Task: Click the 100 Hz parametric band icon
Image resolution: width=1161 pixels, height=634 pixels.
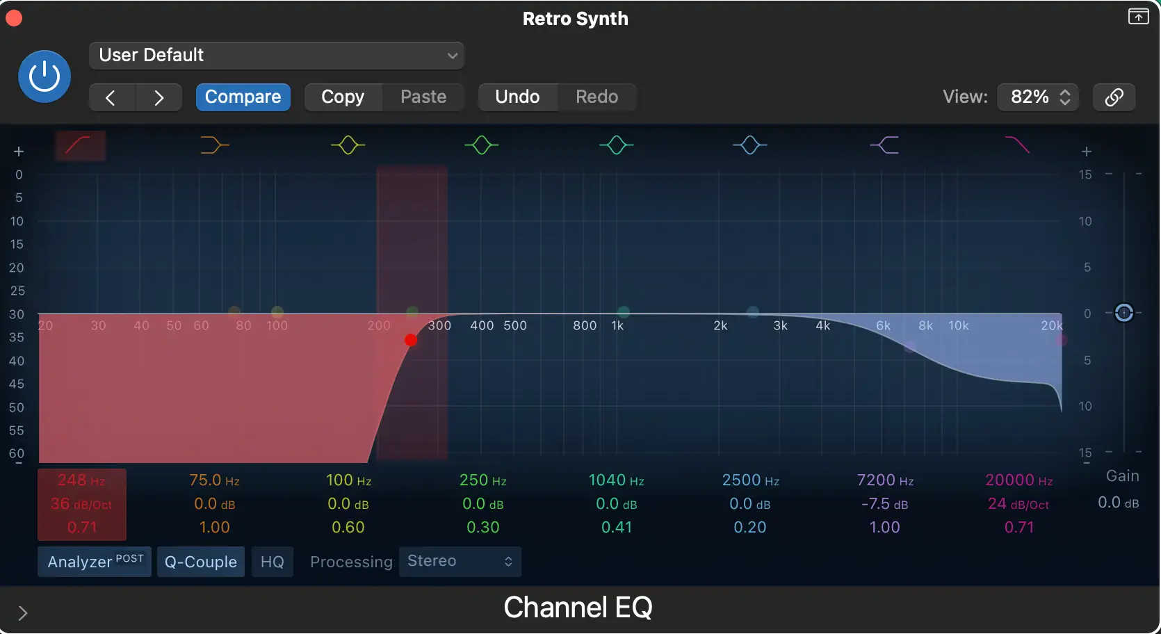Action: coord(348,145)
